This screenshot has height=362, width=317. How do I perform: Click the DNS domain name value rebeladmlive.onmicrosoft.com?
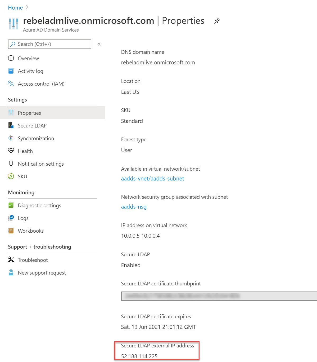coord(158,63)
